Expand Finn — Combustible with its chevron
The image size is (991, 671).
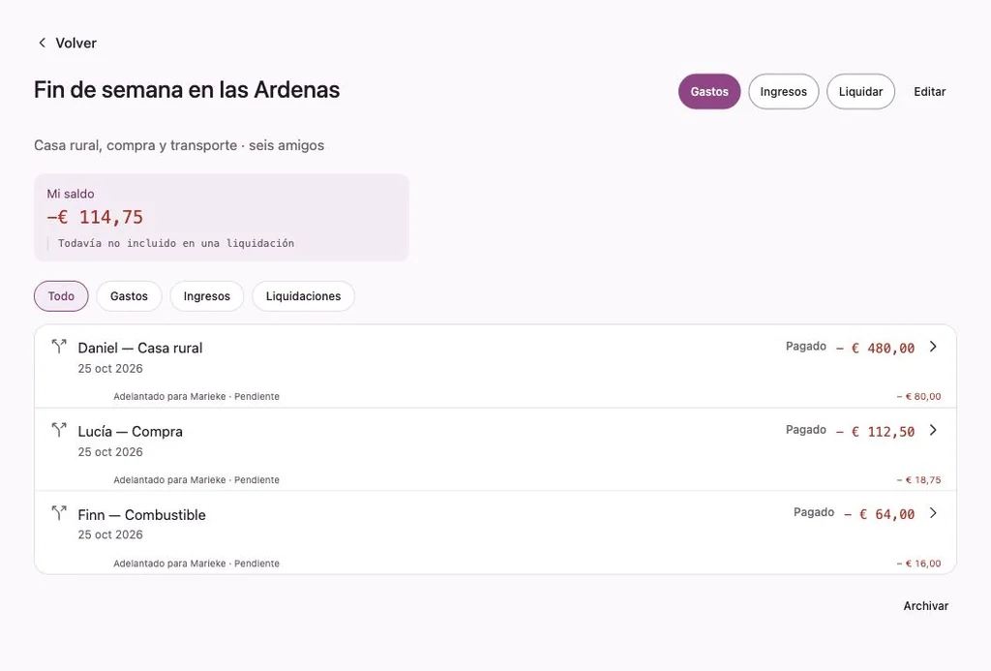933,513
